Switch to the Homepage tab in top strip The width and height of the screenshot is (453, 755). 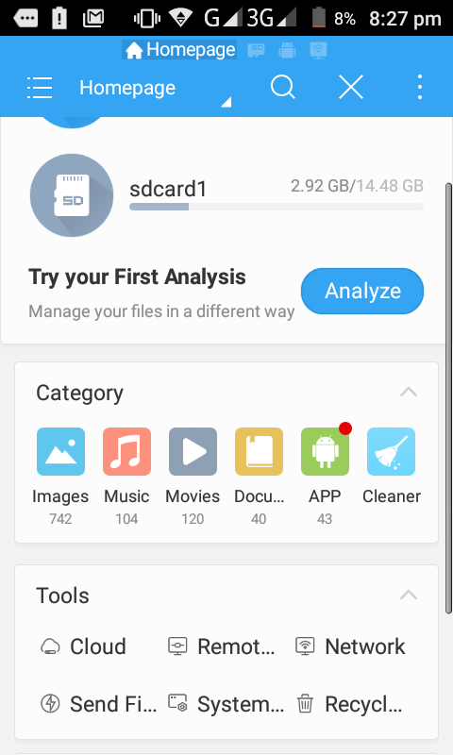179,50
